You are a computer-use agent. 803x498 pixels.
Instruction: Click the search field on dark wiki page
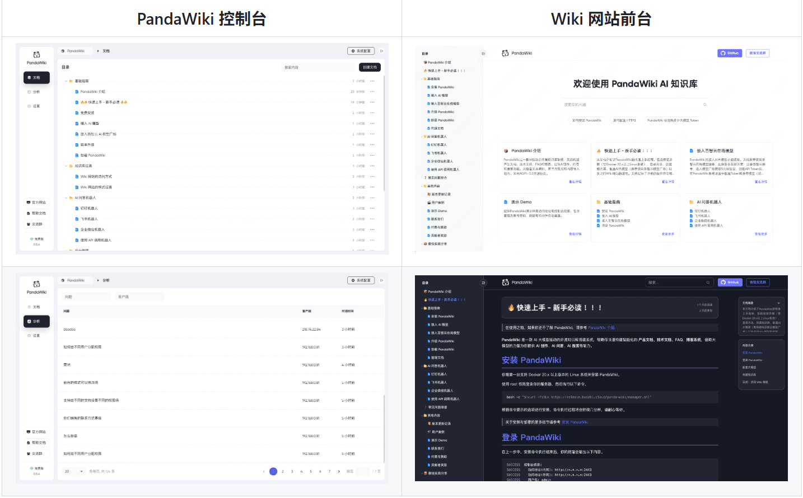680,283
